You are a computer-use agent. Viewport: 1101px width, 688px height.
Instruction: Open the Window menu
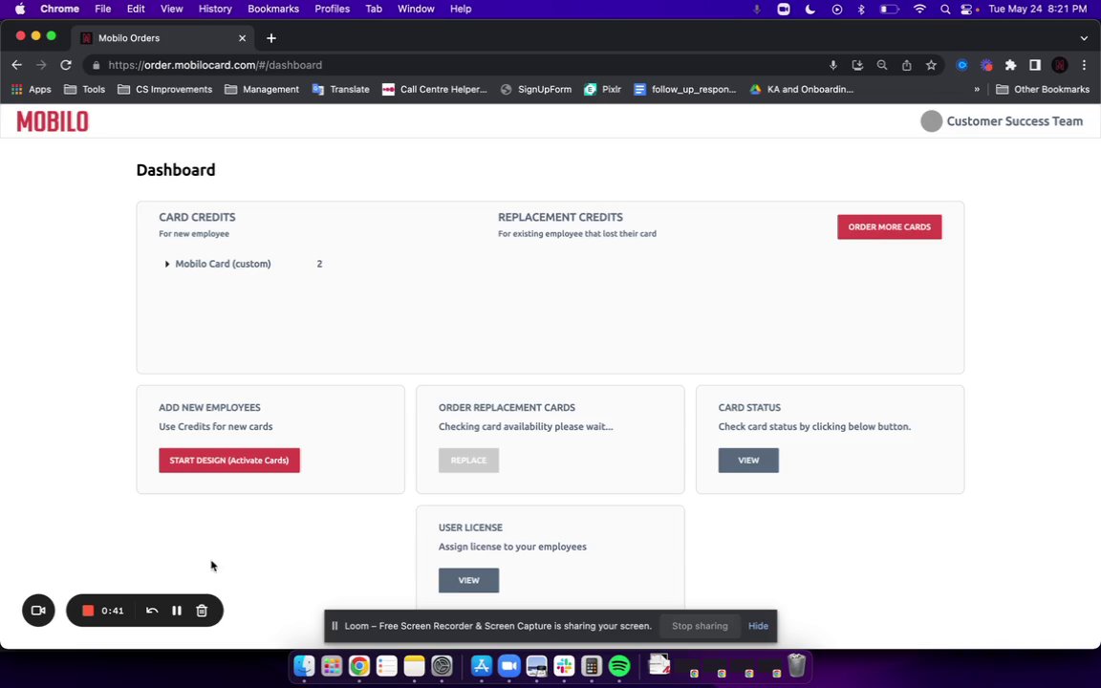(416, 10)
